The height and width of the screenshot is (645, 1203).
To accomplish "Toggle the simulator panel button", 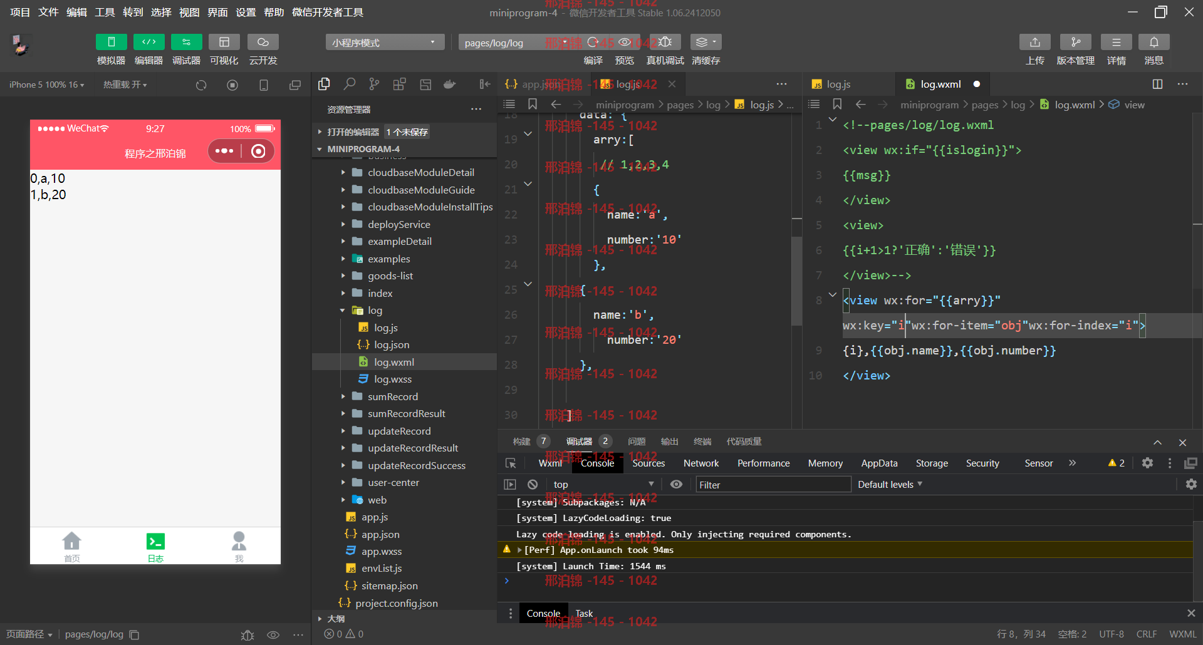I will [111, 42].
